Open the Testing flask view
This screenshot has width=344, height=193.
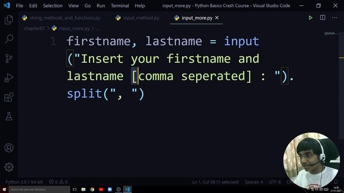click(9, 116)
